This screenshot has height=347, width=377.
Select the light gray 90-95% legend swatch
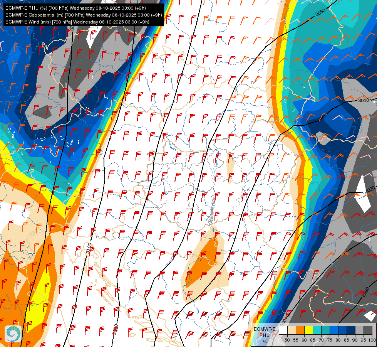point(359,330)
